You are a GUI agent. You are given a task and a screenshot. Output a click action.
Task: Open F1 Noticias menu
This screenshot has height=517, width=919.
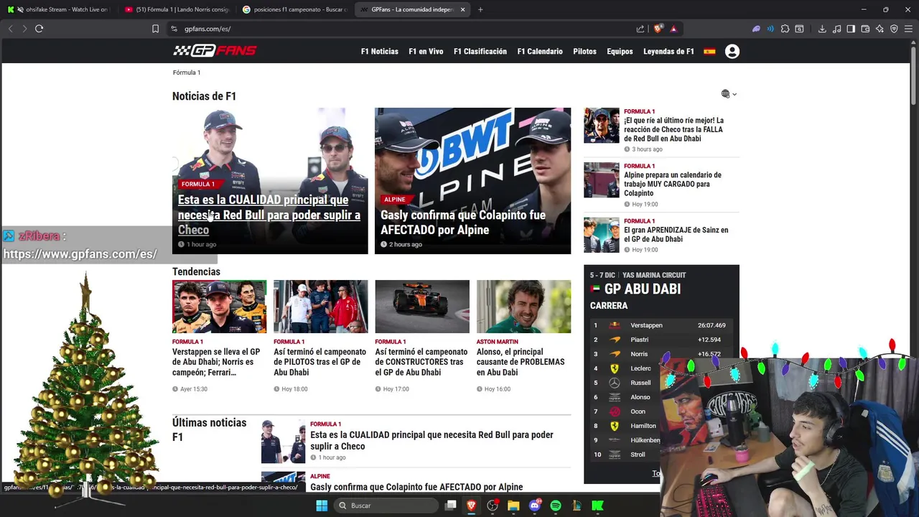pyautogui.click(x=379, y=52)
